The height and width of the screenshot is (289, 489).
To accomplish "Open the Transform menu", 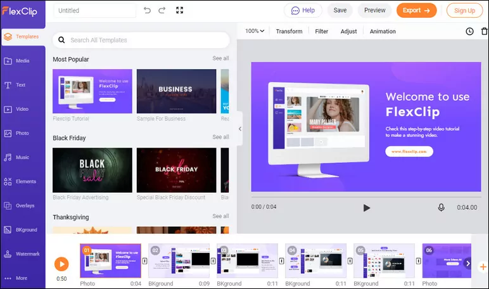I will 289,31.
